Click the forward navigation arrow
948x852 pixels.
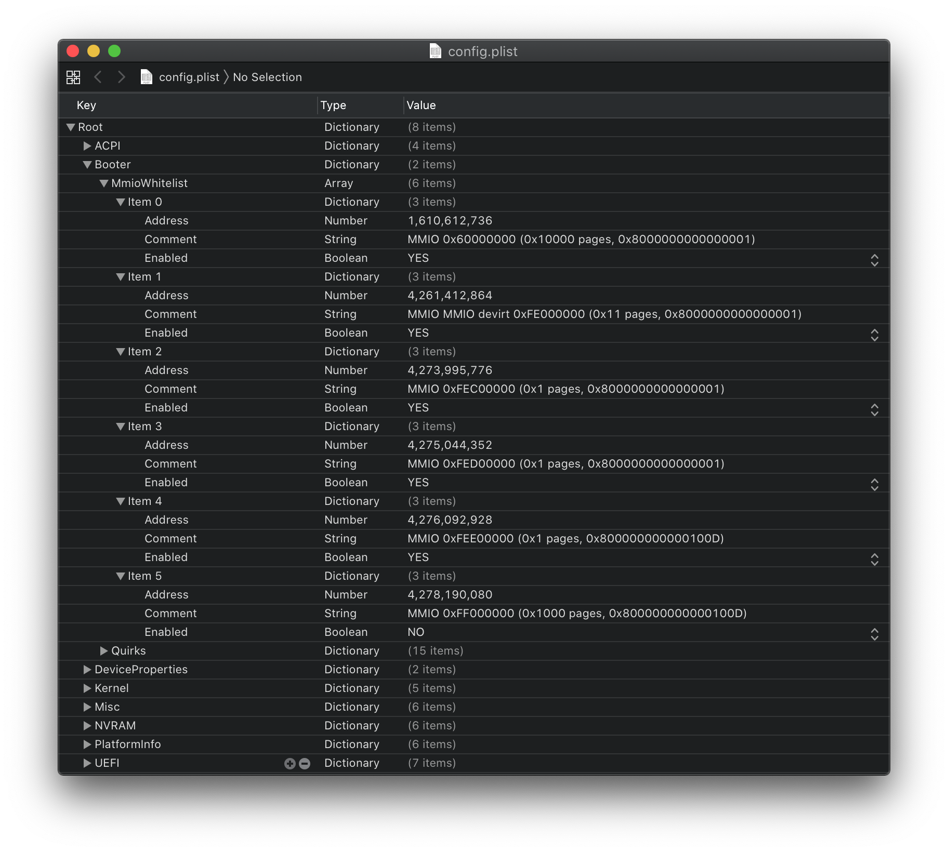[x=122, y=77]
